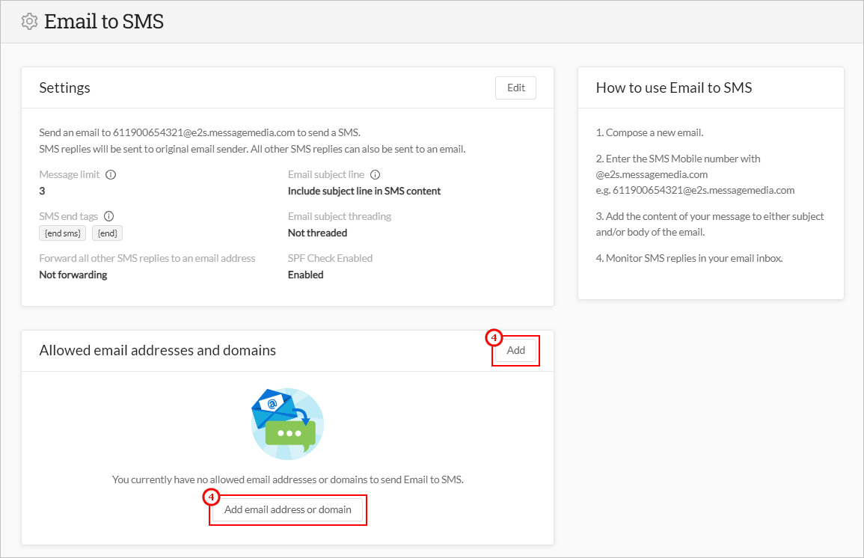Click Not forwarding under SMS replies forwarding
864x558 pixels.
73,274
